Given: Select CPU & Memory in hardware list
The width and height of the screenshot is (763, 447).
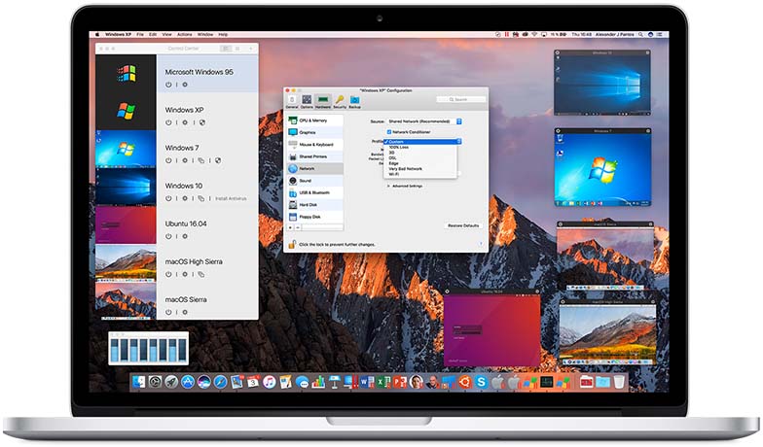Looking at the screenshot, I should pos(315,120).
